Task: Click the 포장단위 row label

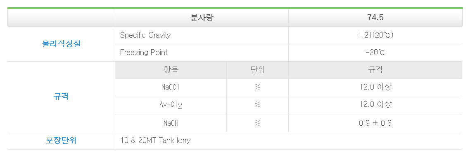Action: point(61,141)
